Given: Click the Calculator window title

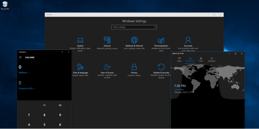Looking at the screenshot, I should [22, 52].
